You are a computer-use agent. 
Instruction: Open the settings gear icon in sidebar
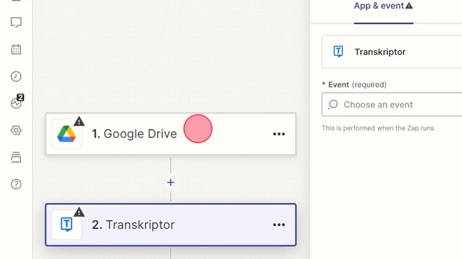16,130
